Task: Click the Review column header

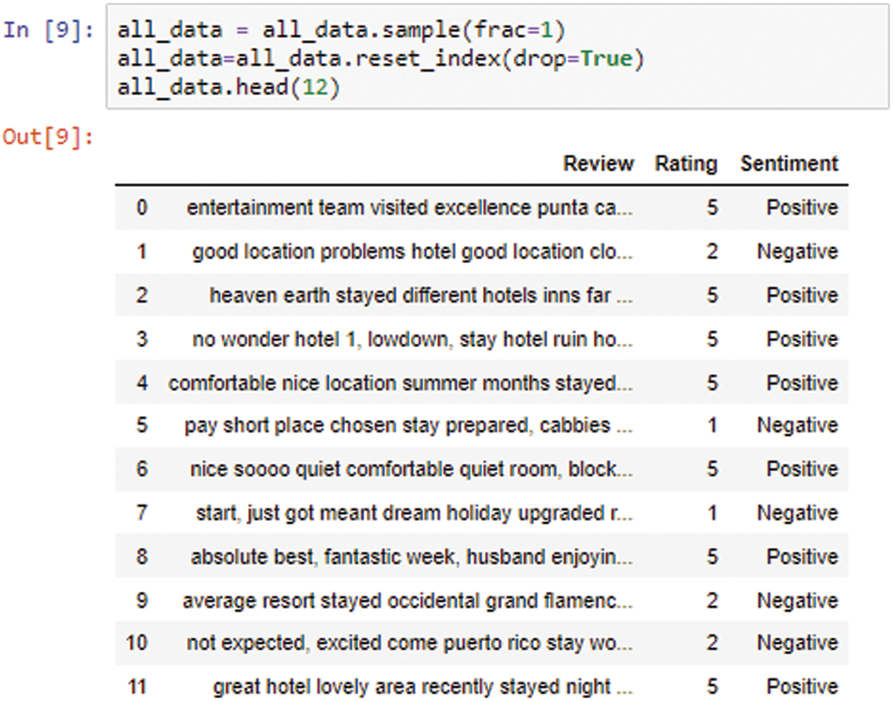Action: [x=598, y=164]
